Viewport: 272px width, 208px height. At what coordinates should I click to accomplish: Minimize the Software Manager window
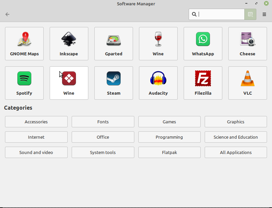click(246, 3)
